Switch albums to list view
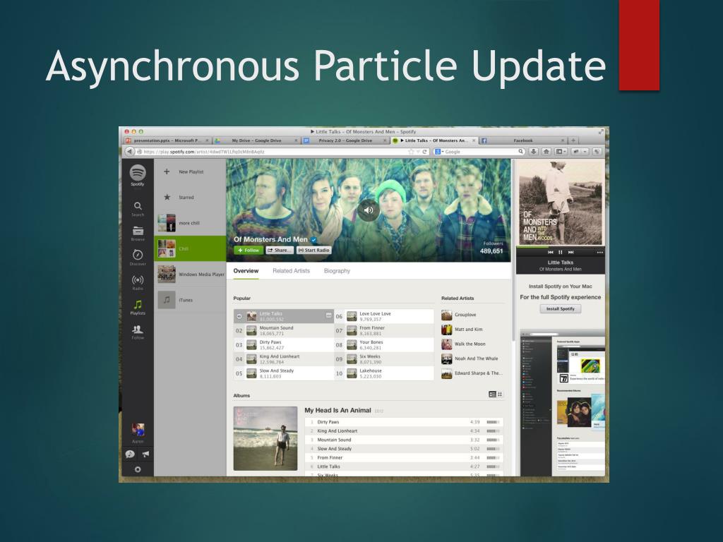The width and height of the screenshot is (723, 542). pos(492,394)
